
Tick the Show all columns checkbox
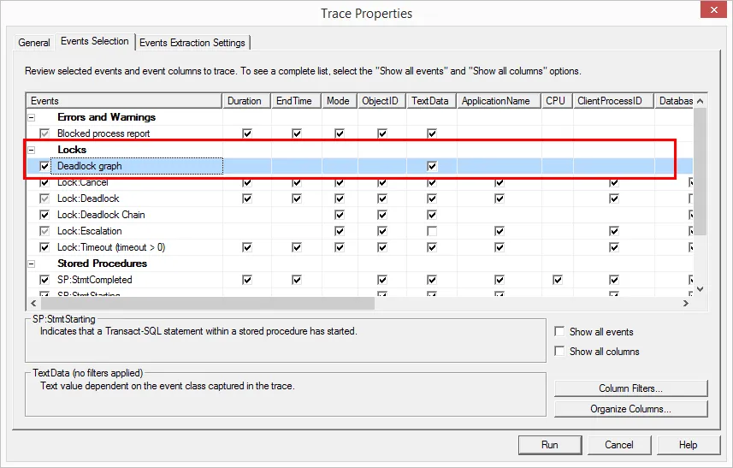coord(559,352)
